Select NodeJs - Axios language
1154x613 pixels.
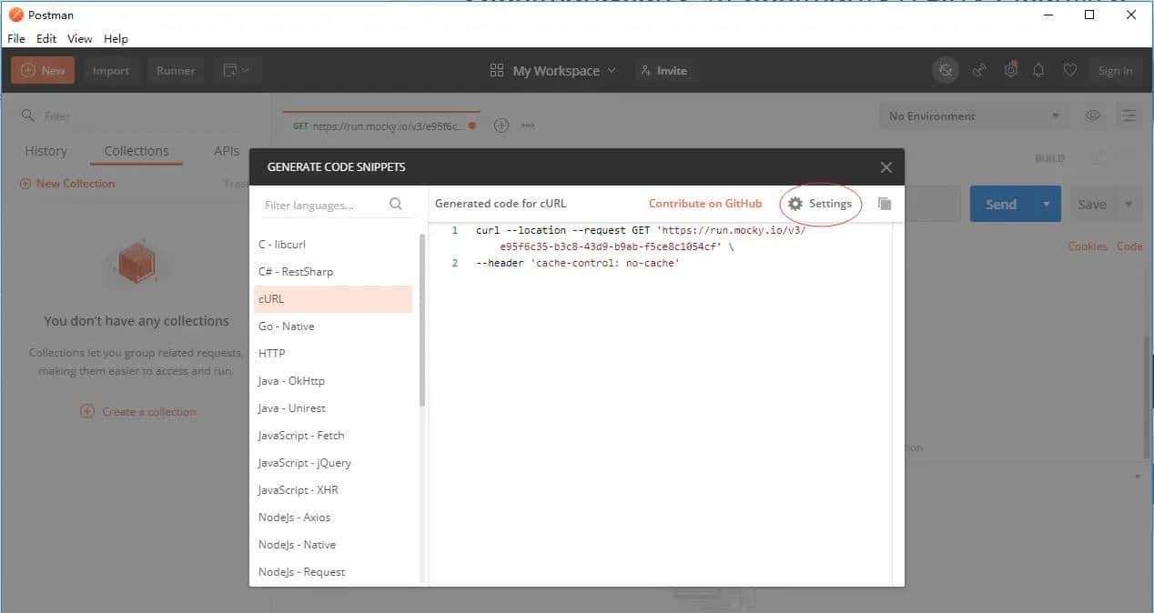[x=333, y=518]
